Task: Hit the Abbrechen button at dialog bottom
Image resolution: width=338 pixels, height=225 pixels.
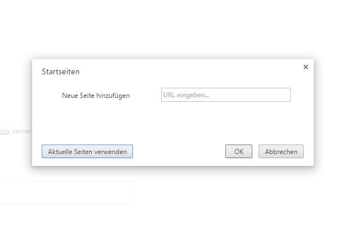Action: pos(281,151)
